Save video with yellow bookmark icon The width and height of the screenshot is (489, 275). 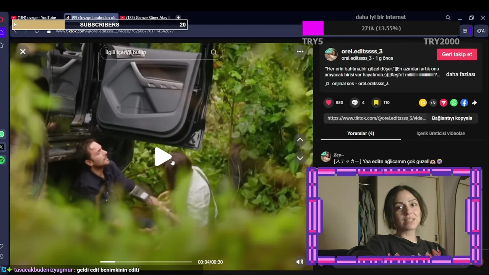click(376, 102)
